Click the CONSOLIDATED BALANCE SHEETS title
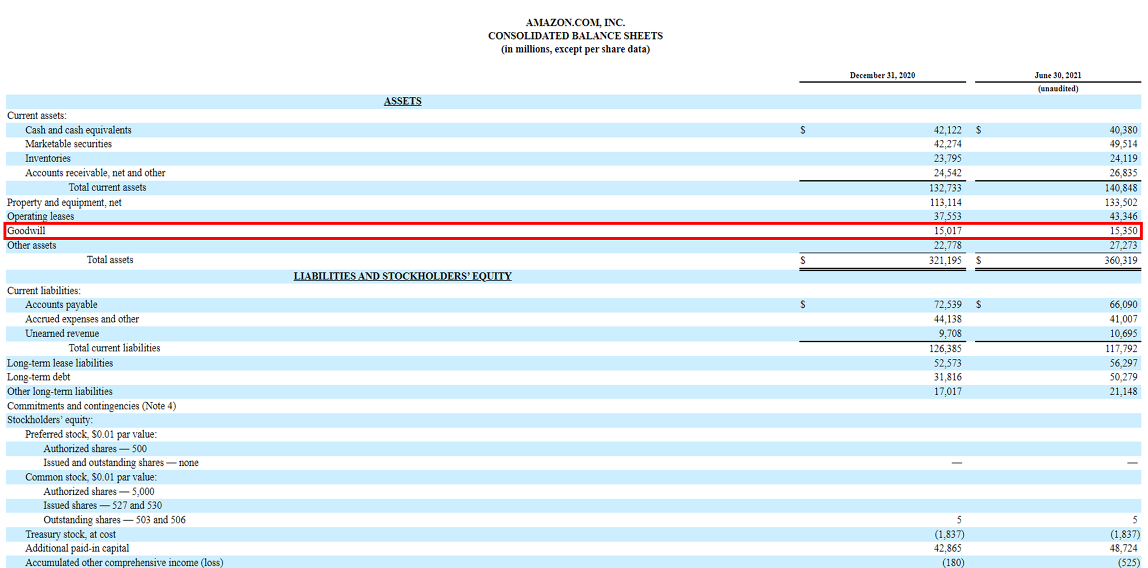The width and height of the screenshot is (1148, 568). (575, 35)
